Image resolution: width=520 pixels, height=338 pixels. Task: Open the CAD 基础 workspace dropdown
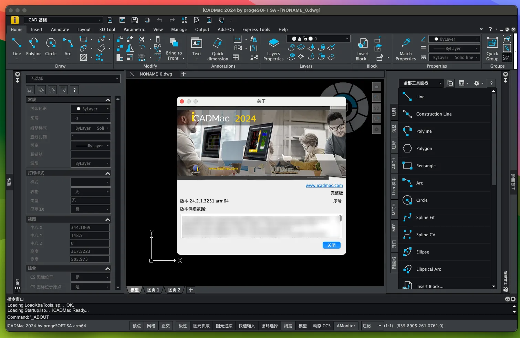click(x=64, y=20)
